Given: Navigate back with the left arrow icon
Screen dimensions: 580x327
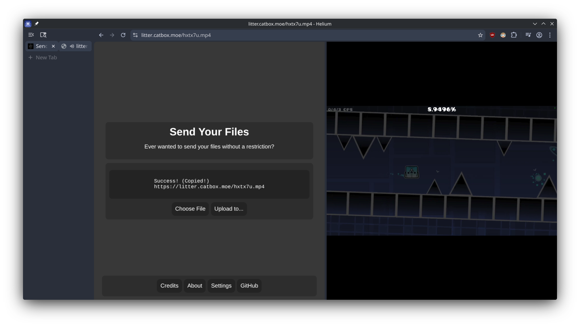Looking at the screenshot, I should 101,35.
